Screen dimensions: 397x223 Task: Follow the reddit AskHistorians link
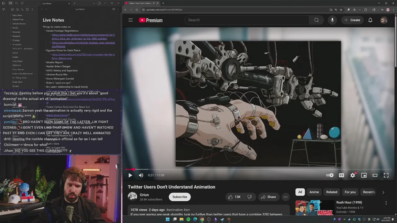coord(83,37)
